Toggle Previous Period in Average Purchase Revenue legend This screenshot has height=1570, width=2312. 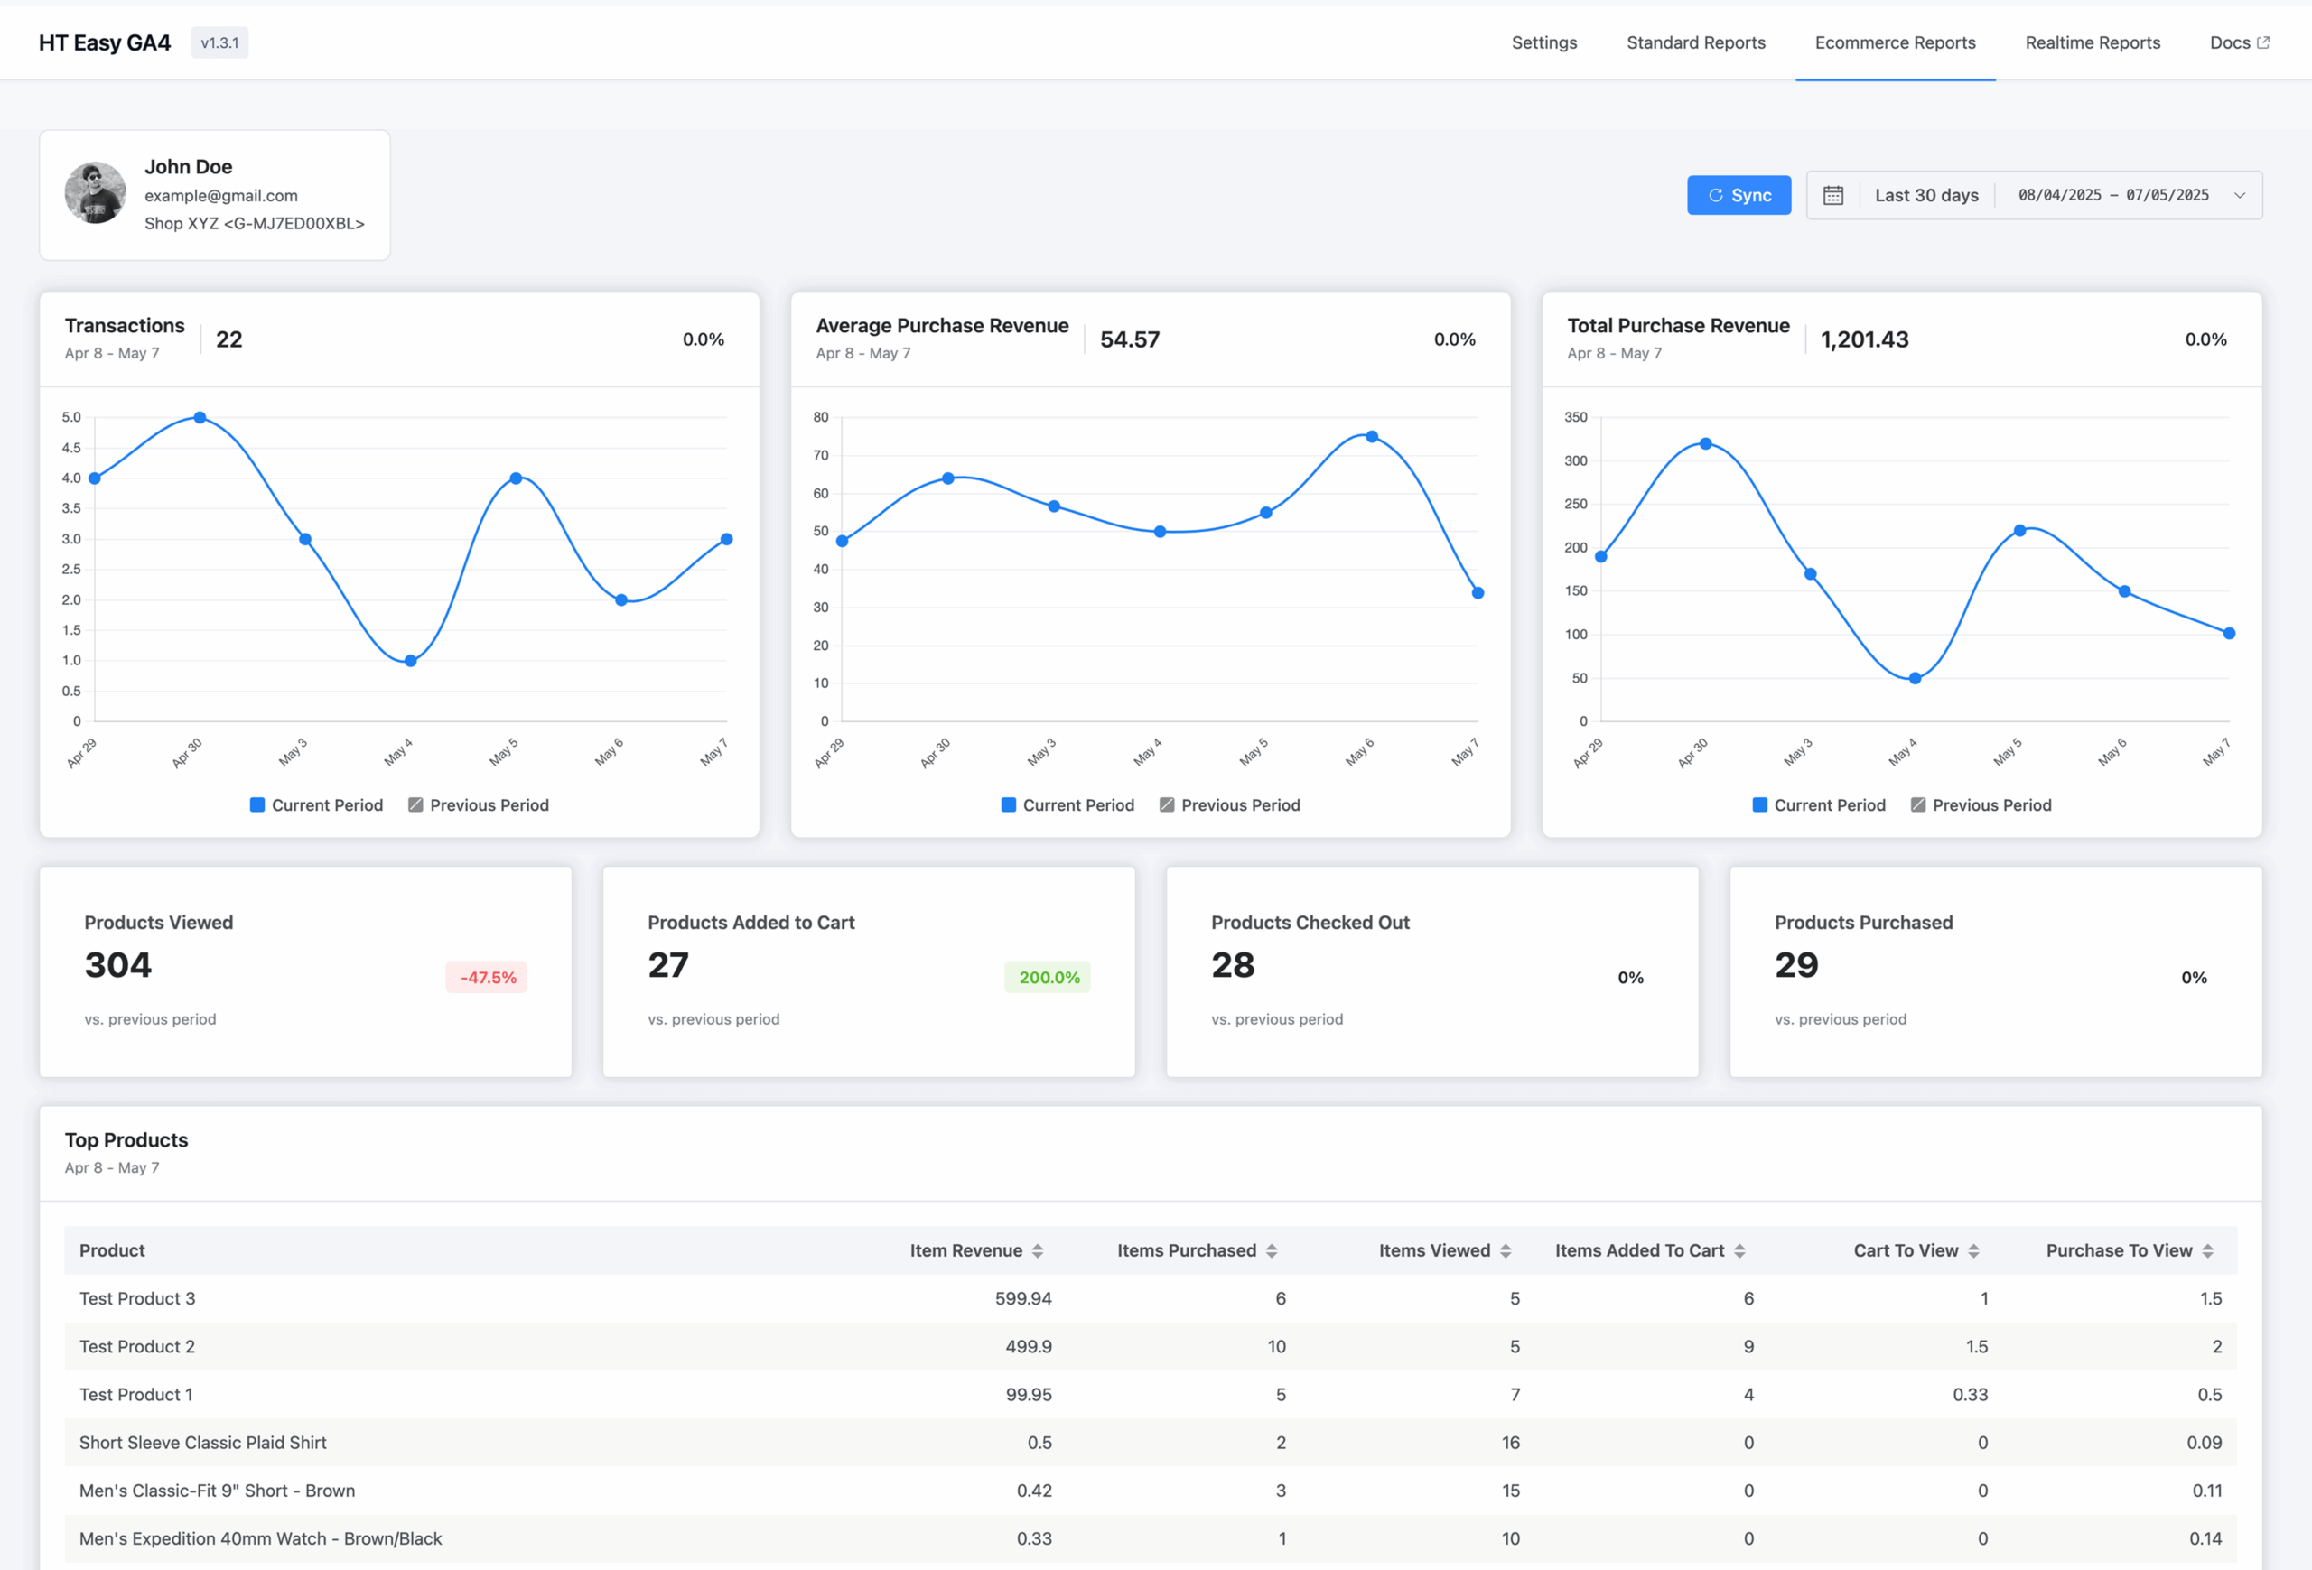pos(1230,804)
